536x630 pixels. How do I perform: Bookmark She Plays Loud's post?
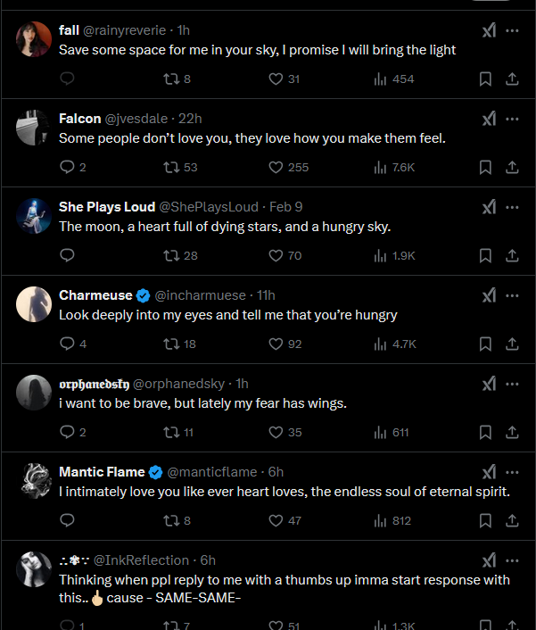tap(485, 255)
